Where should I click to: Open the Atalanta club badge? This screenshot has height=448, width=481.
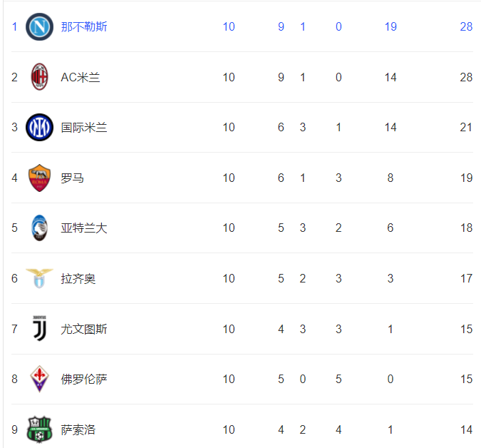coord(40,228)
